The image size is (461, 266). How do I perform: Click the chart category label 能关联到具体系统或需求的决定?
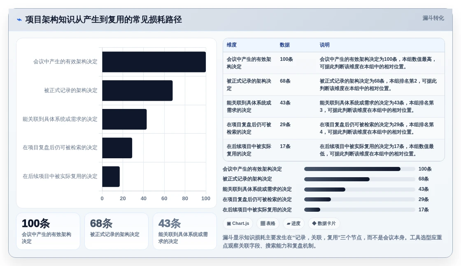click(x=60, y=119)
